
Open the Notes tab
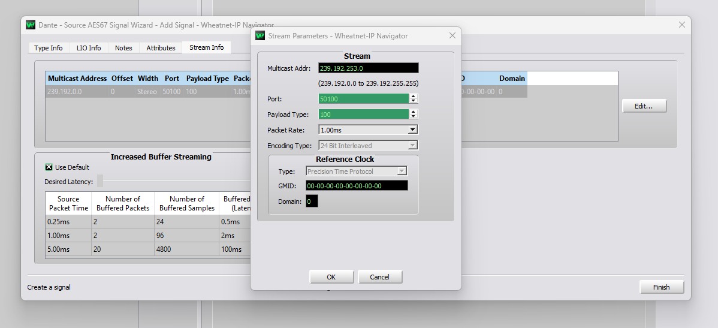123,47
